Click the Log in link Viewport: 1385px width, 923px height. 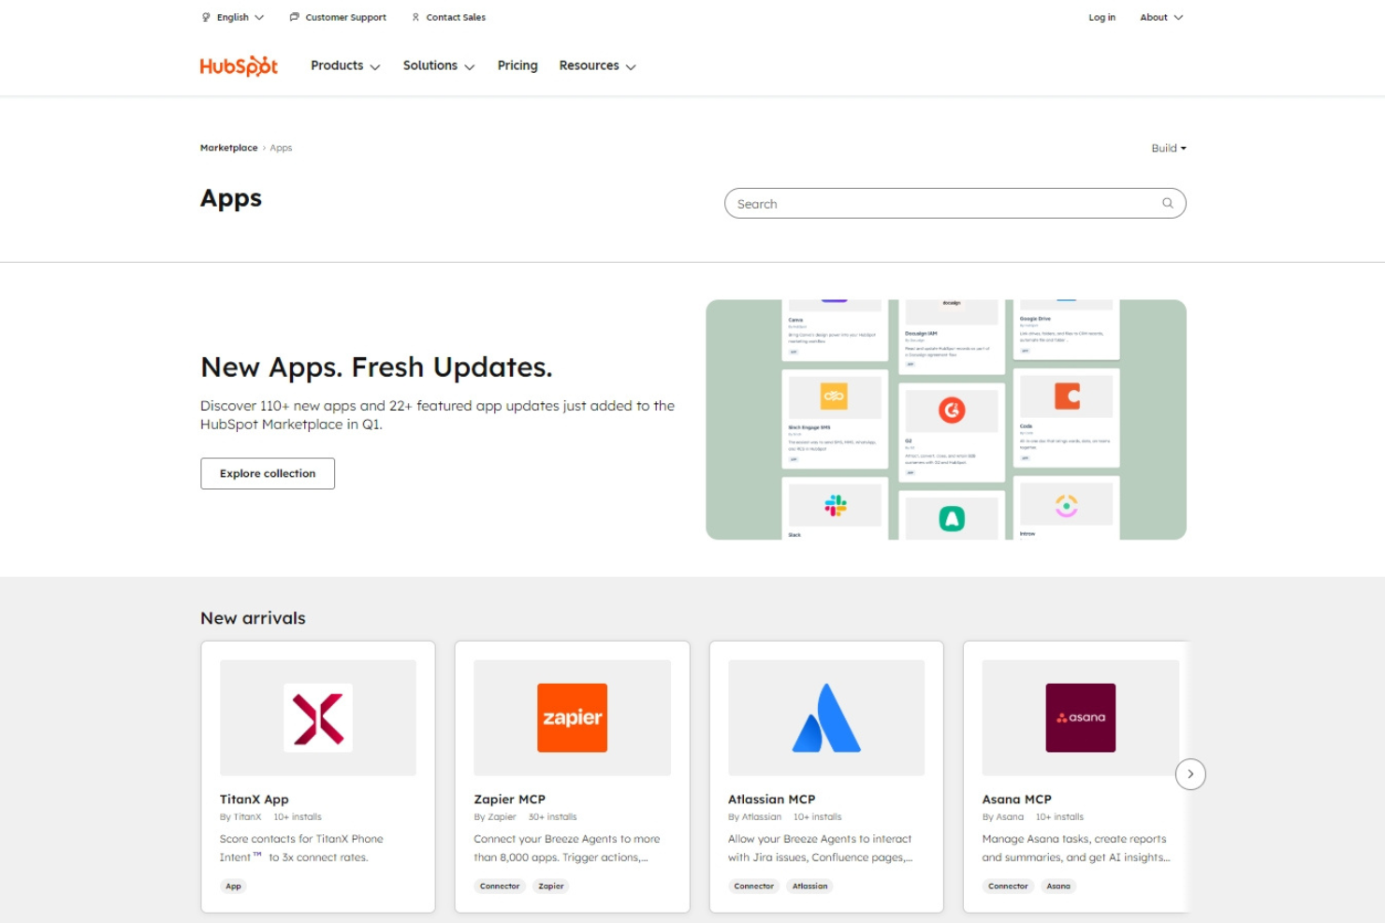pyautogui.click(x=1101, y=16)
